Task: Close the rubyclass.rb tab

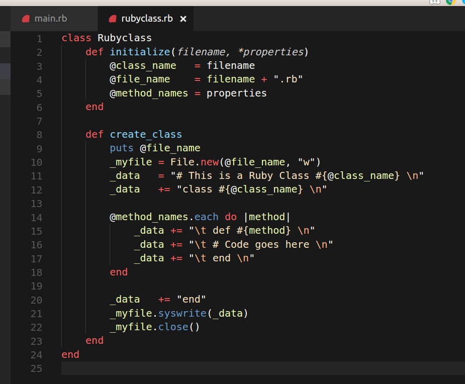Action: coord(183,19)
